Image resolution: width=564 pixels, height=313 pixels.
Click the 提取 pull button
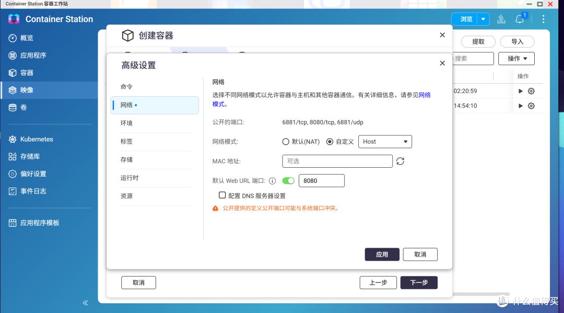click(478, 42)
